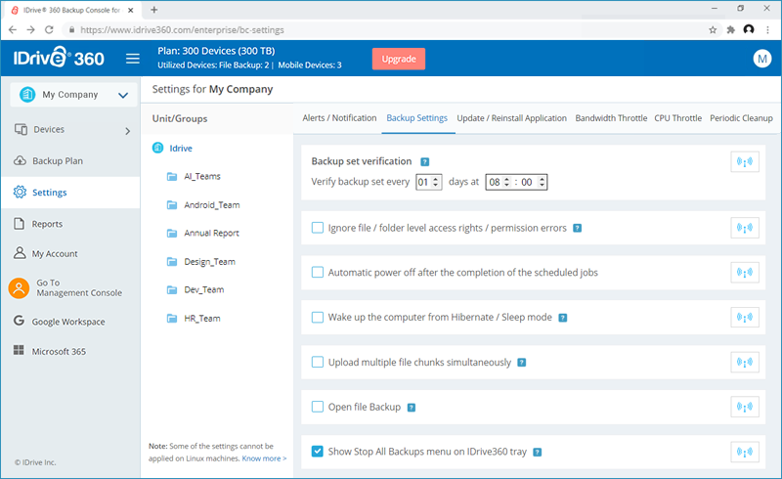Switch to Alerts / Notification tab
The height and width of the screenshot is (479, 782).
pyautogui.click(x=339, y=118)
